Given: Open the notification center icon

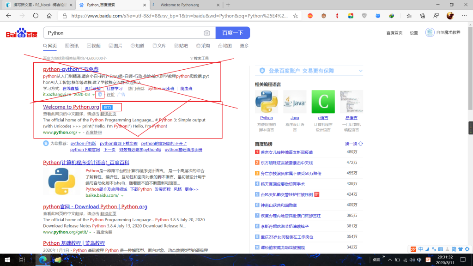Looking at the screenshot, I should [463, 260].
